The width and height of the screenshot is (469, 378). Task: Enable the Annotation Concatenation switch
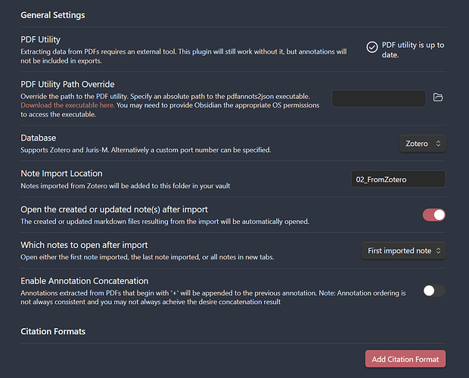tap(433, 290)
